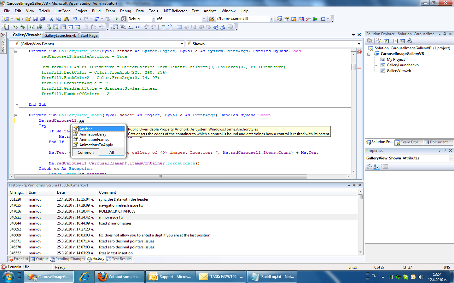This screenshot has width=454, height=283.
Task: Click the History list vertical scrollbar thumb
Action: point(360,197)
